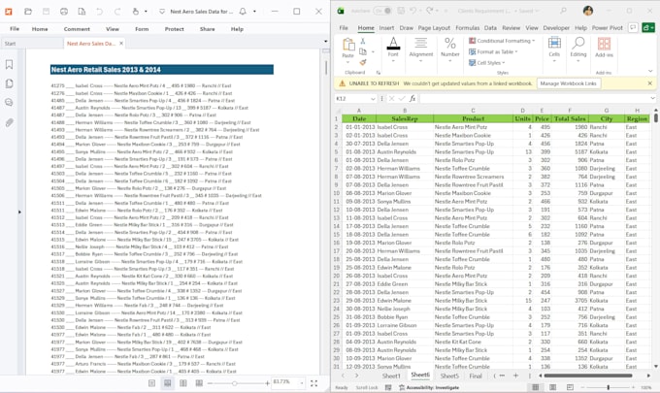Click the Excel zoom slider handle

tap(608, 387)
